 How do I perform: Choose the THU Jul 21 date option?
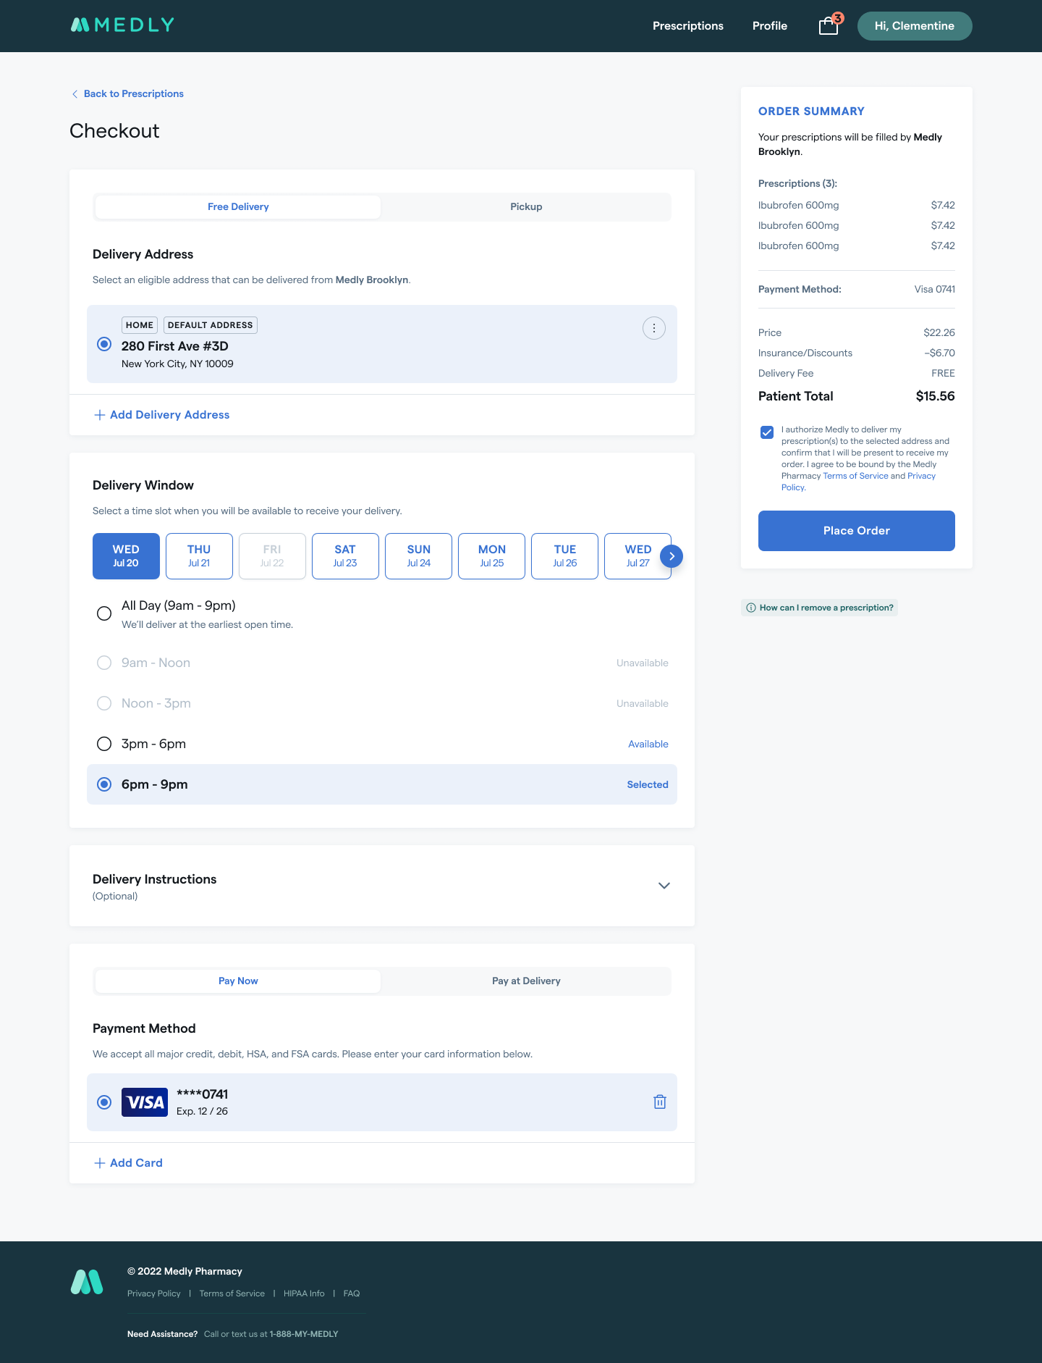point(199,555)
